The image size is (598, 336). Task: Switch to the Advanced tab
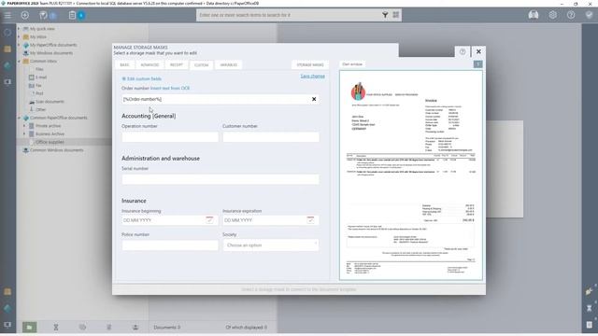[149, 65]
